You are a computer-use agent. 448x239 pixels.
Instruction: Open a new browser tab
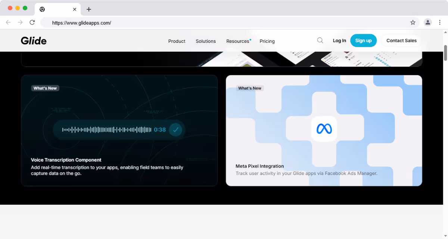pos(88,9)
